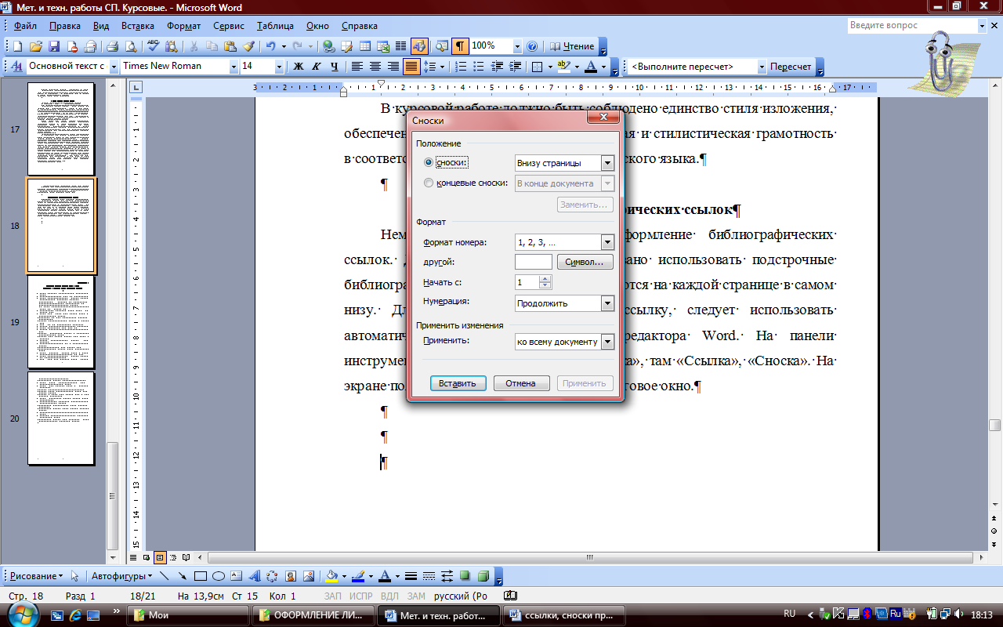Viewport: 1003px width, 627px height.
Task: Open the zoom 100% dropdown
Action: click(x=517, y=46)
